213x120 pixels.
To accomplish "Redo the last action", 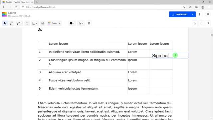I will coord(201,23).
